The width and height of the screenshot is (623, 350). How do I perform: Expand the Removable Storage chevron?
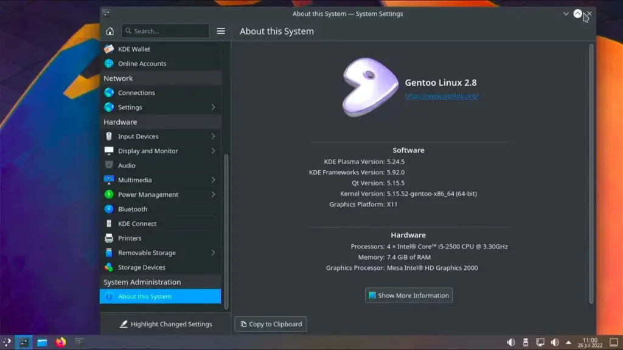[x=214, y=252]
